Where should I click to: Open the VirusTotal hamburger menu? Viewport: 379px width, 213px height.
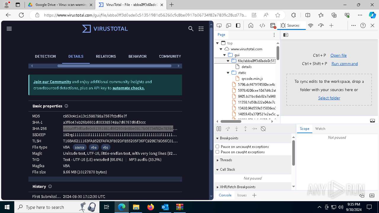pos(9,29)
